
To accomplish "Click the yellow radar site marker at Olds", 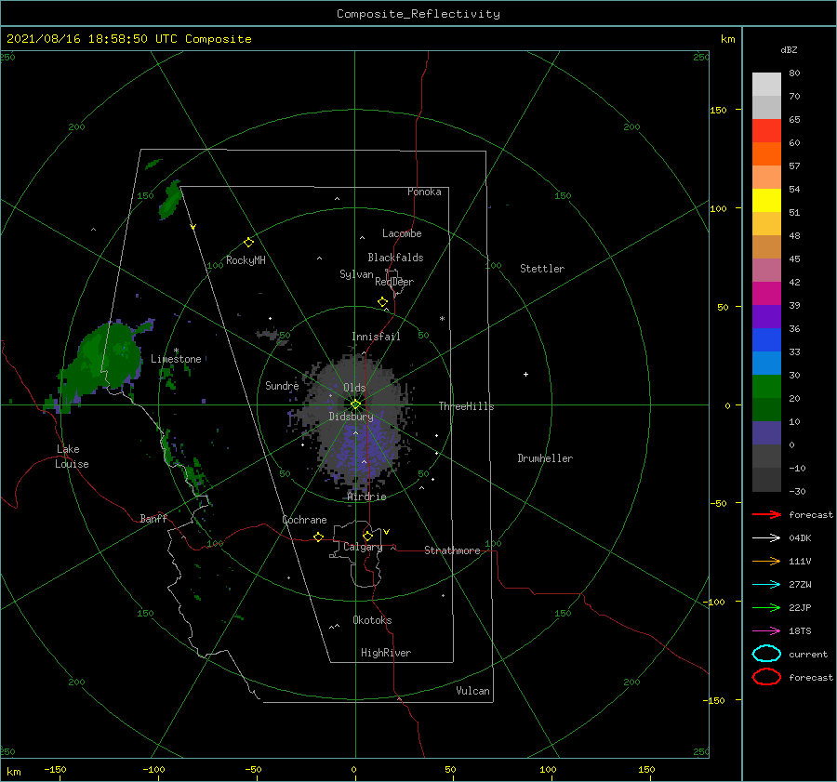I will (x=355, y=404).
